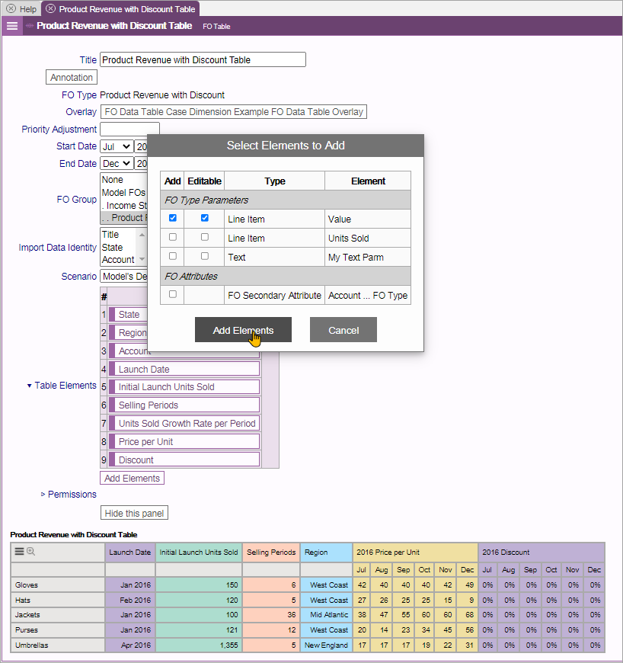Click the Import Data Identity scroll-up arrow

(x=142, y=235)
